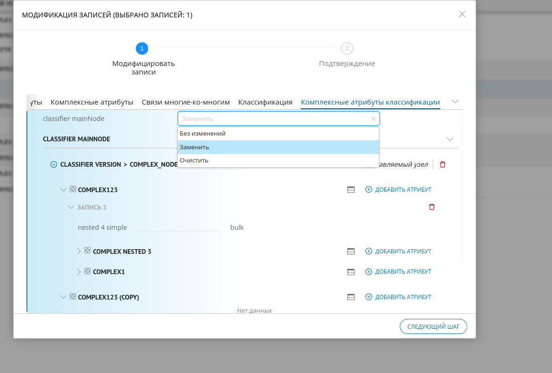Click the table icon next to COMPLEX123
This screenshot has width=552, height=373.
[x=351, y=189]
